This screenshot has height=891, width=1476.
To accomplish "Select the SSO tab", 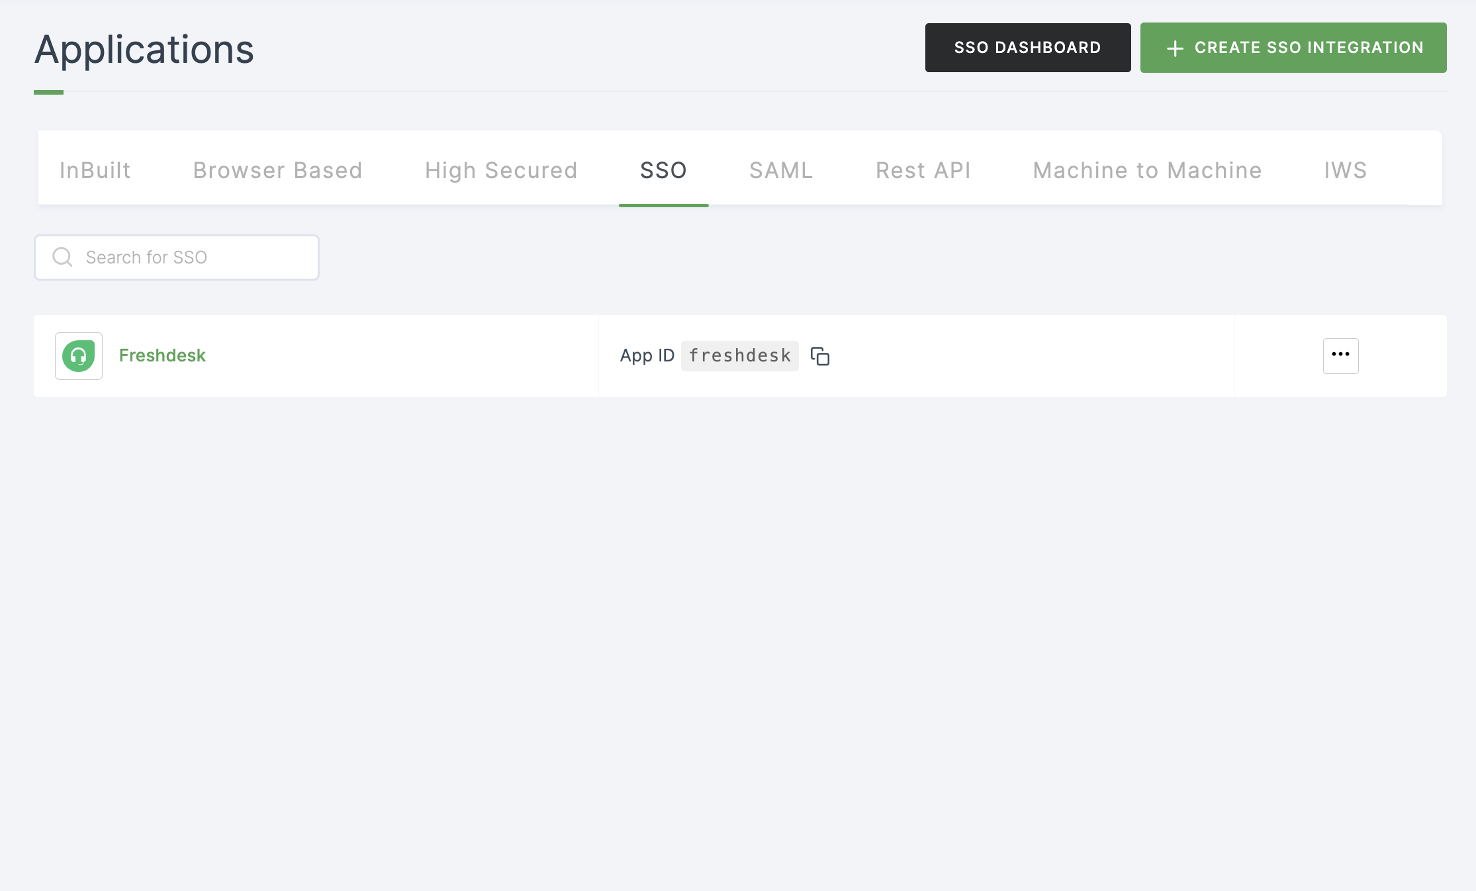I will coord(663,169).
